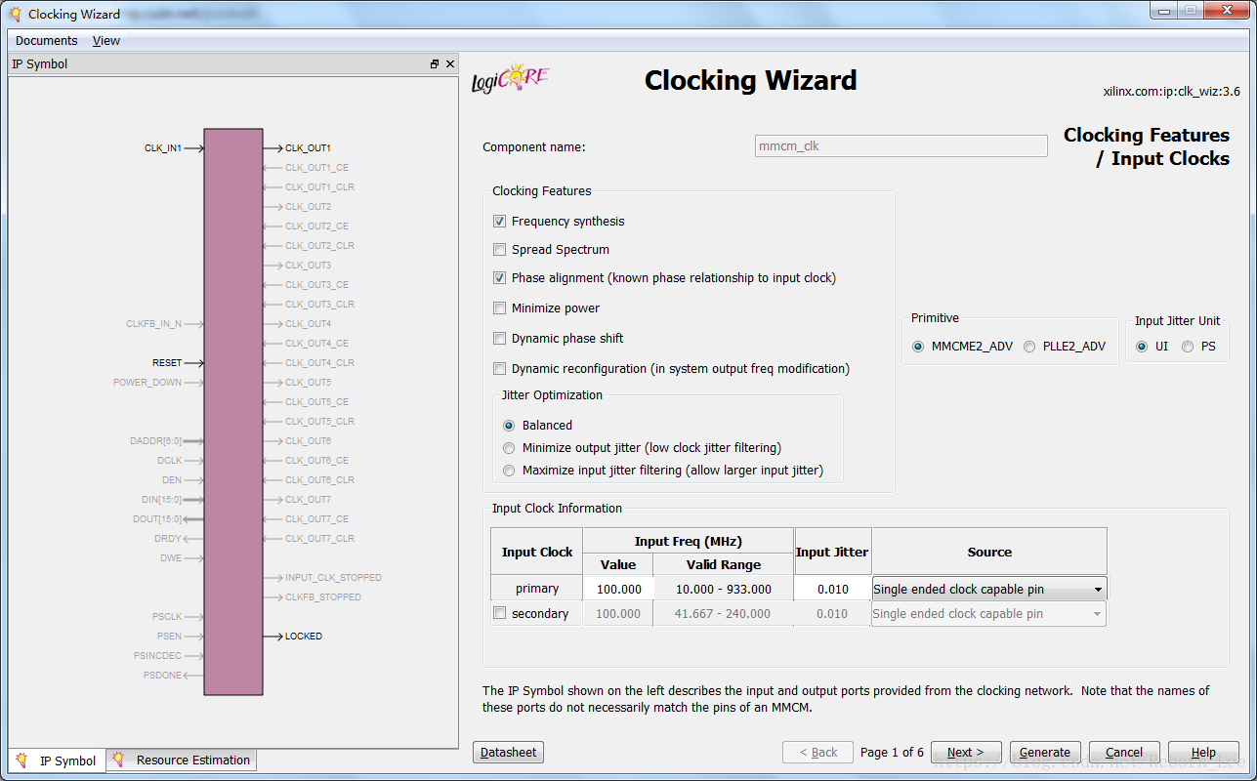Viewport: 1257px width, 781px height.
Task: Click the RESET port label
Action: pyautogui.click(x=167, y=363)
